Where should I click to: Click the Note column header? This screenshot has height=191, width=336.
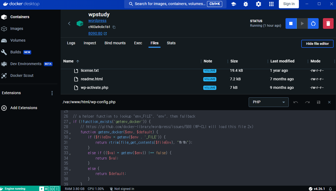pos(208,61)
